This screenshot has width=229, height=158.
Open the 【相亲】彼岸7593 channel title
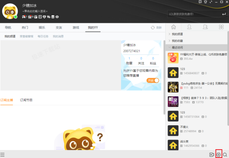(x=204, y=98)
